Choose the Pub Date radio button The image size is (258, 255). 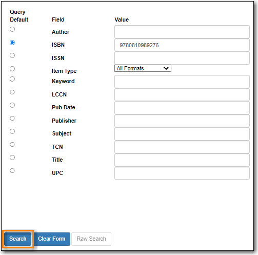tap(12, 105)
